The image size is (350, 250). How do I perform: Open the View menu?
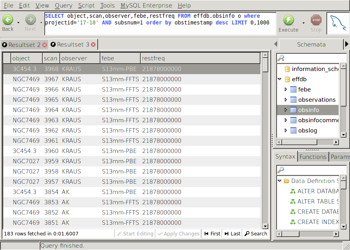(42, 6)
